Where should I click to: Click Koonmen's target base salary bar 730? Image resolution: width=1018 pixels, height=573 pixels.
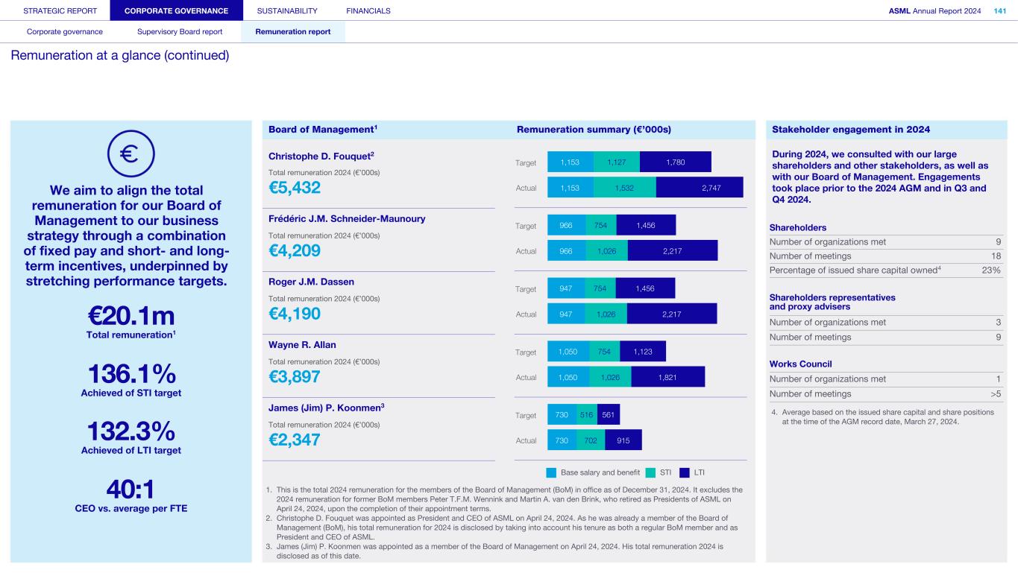[562, 415]
